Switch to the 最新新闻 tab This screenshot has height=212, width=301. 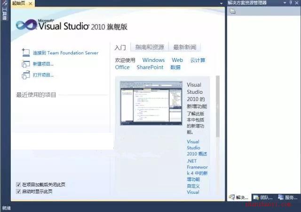point(185,47)
